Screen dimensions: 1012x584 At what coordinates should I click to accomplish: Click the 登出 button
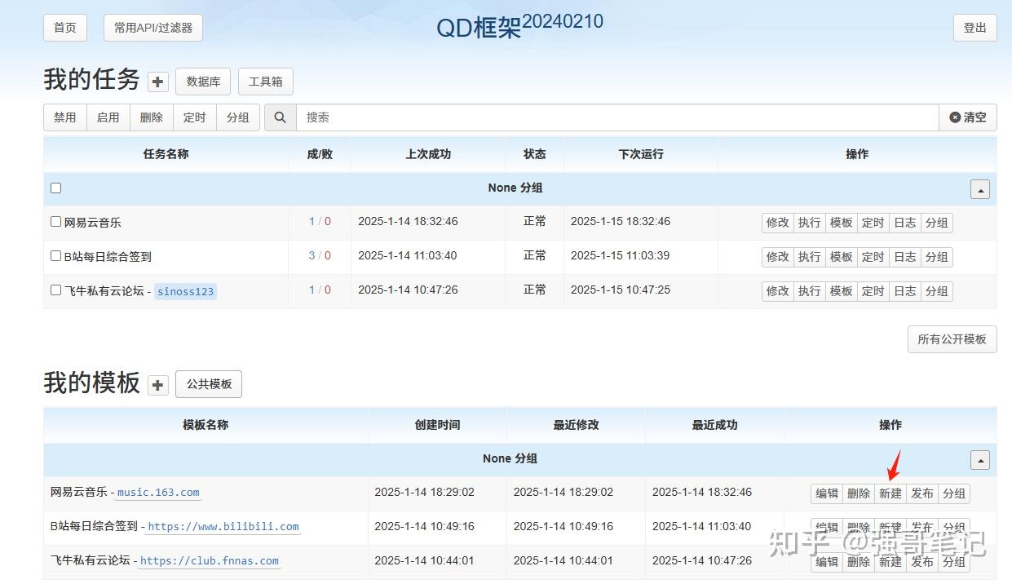974,27
